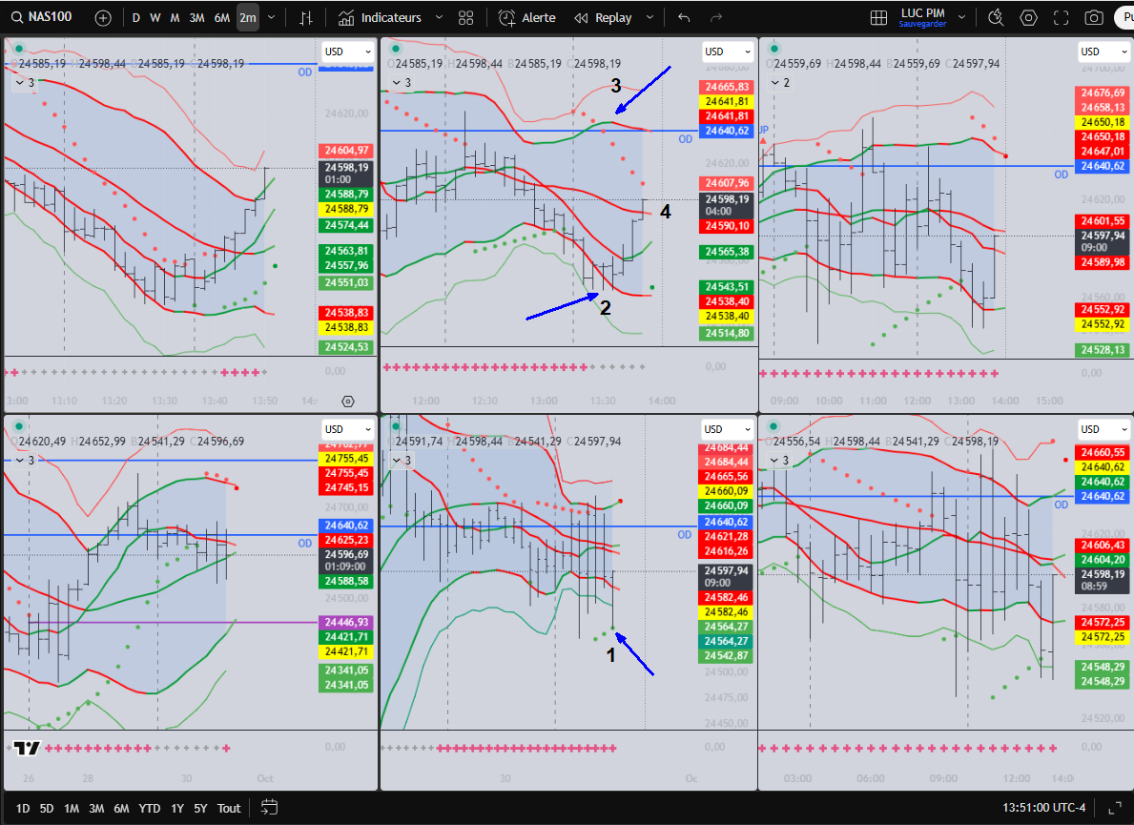Open USD currency dropdown in chart with 24665,83
Image resolution: width=1134 pixels, height=825 pixels.
pyautogui.click(x=728, y=52)
